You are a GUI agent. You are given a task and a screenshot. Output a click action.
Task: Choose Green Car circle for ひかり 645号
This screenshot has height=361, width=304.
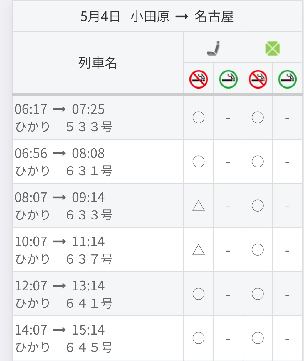coord(258,338)
